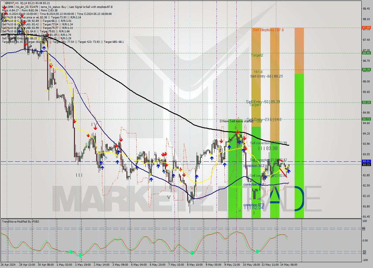Click the blue buy arrow on the rightmost candle
Viewport: 373px width, 268px height.
pos(289,172)
